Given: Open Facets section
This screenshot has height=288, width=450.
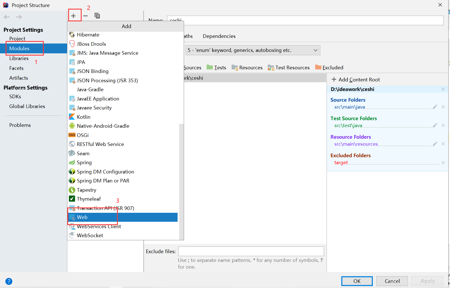Looking at the screenshot, I should 16,68.
